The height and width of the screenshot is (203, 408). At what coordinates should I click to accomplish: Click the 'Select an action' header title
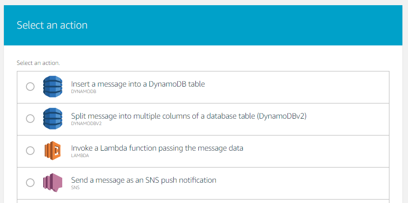[x=52, y=25]
